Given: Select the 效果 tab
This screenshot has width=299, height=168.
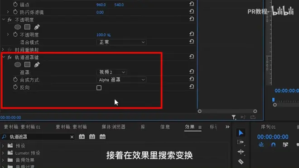Looking at the screenshot, I should (x=189, y=127).
